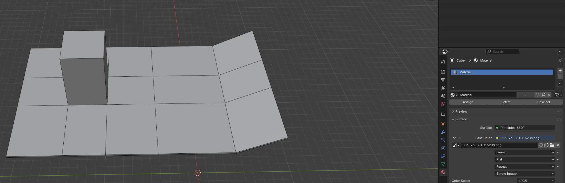The image size is (565, 183).
Task: Select the Material slot in list
Action: [x=502, y=72]
